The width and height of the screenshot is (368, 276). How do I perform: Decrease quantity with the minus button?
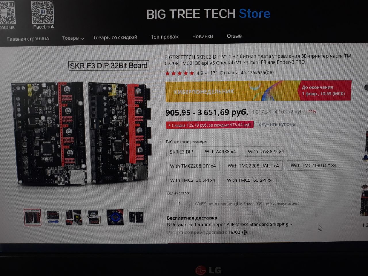(170, 204)
